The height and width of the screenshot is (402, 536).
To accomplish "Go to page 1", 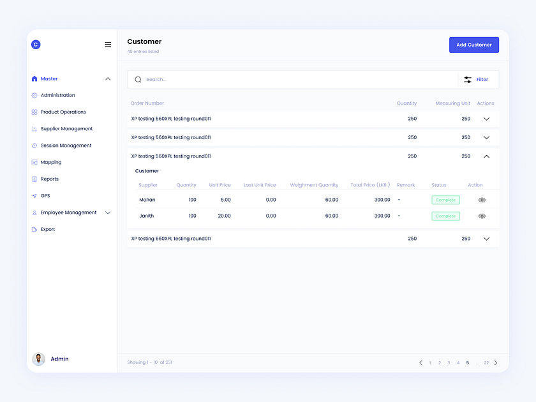I will pos(430,362).
